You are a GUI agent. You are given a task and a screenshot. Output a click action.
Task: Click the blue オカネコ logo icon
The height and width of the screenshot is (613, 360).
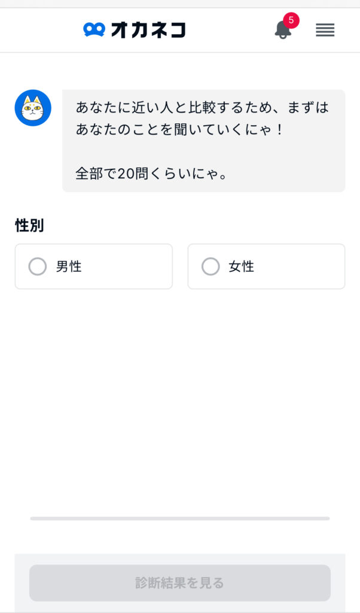[x=94, y=29]
